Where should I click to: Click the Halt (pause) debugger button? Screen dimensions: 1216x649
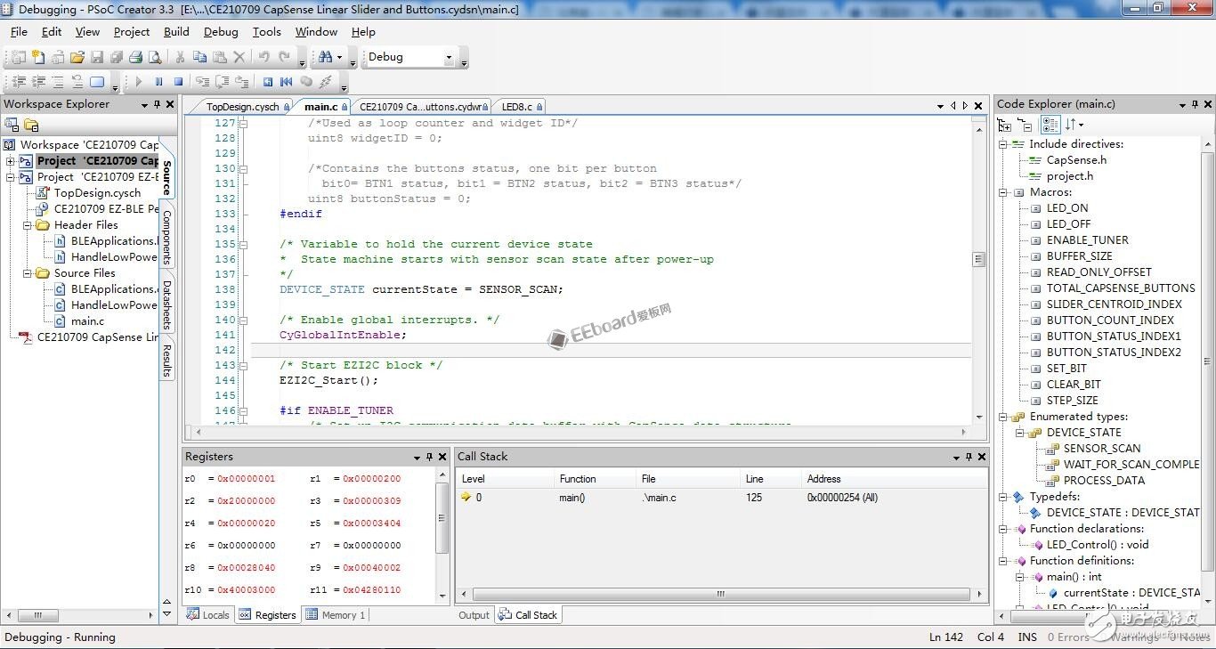(158, 82)
